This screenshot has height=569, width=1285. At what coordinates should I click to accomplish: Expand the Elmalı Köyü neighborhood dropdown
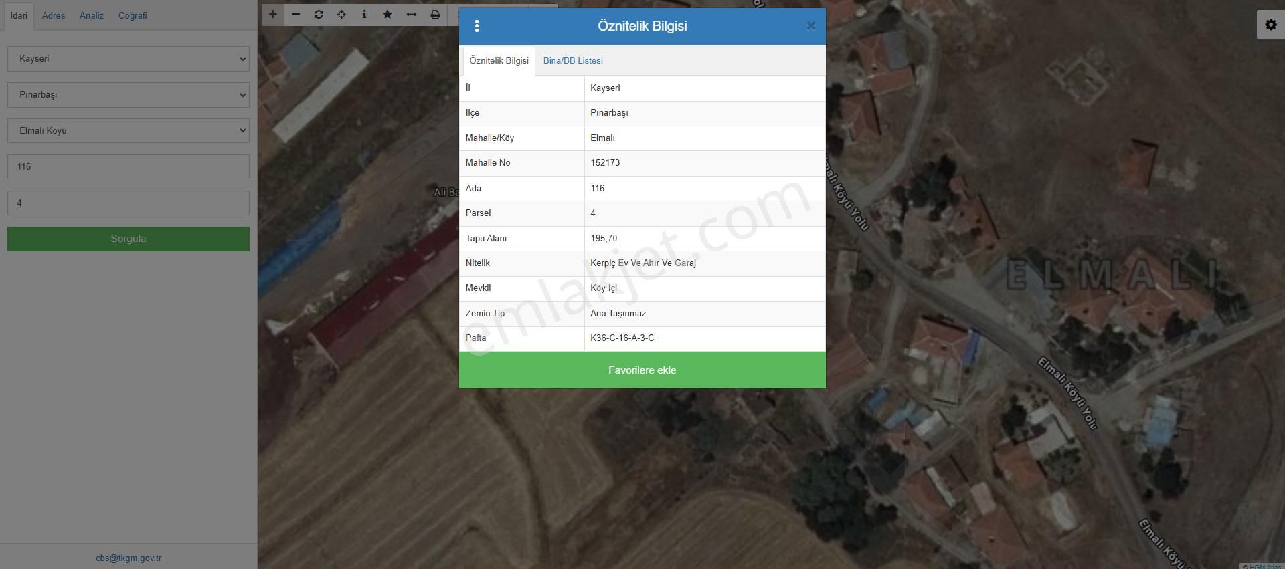click(x=128, y=131)
